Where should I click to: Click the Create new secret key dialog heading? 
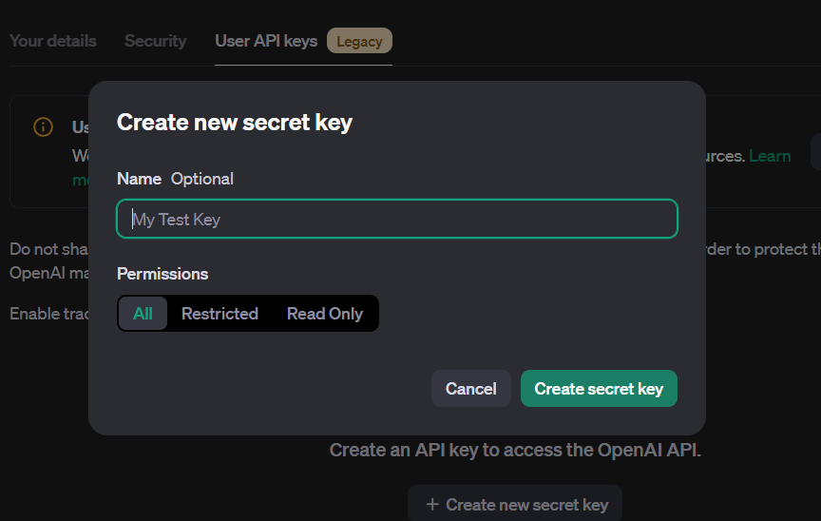234,123
